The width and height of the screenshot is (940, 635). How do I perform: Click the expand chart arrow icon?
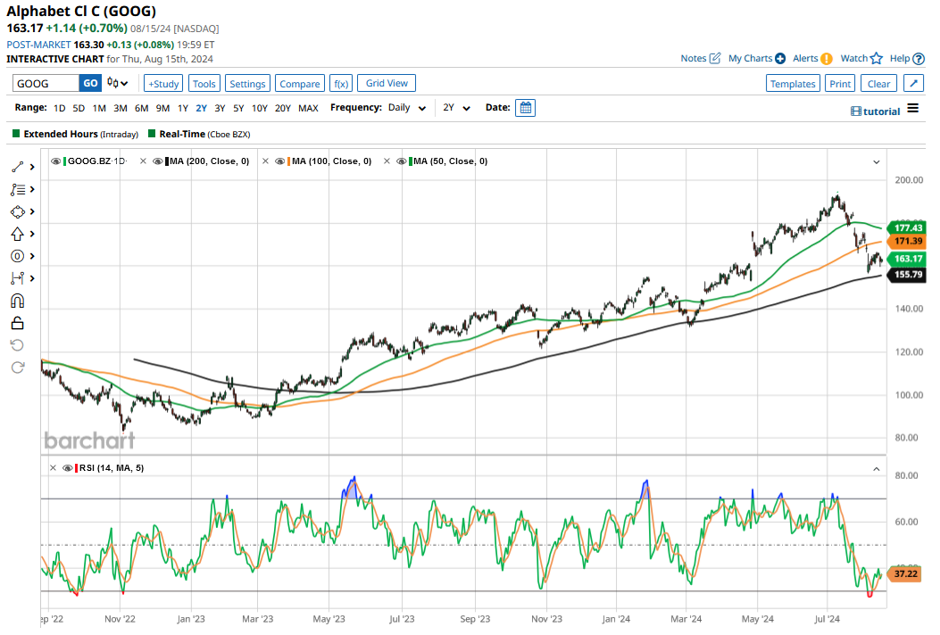coord(913,84)
